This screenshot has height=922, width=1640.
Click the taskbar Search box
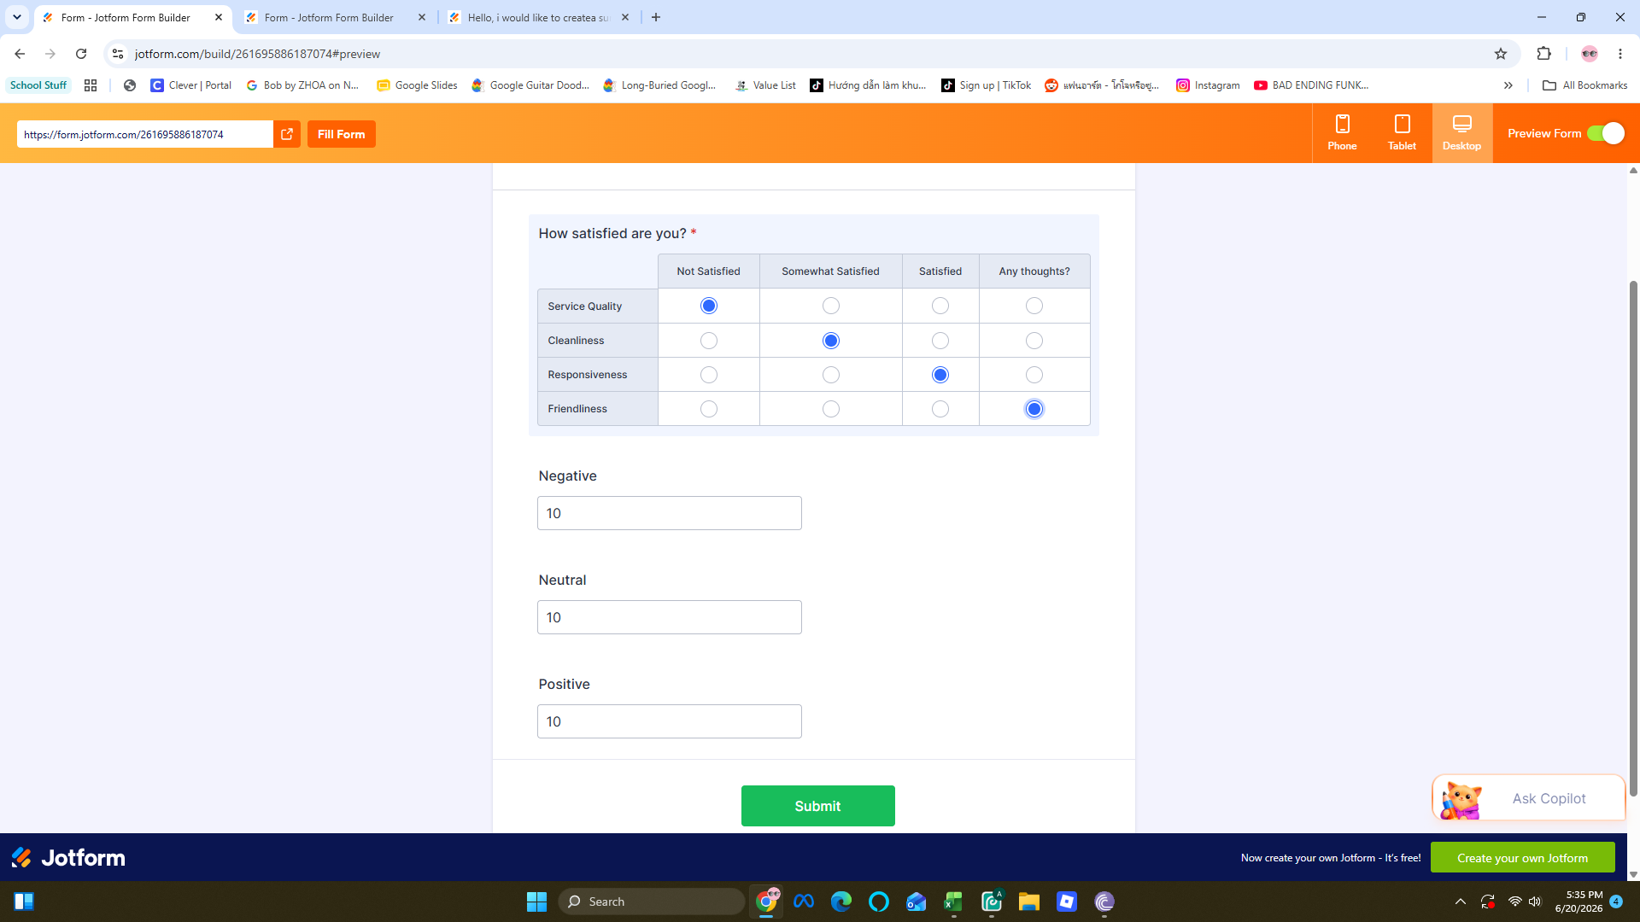[651, 902]
